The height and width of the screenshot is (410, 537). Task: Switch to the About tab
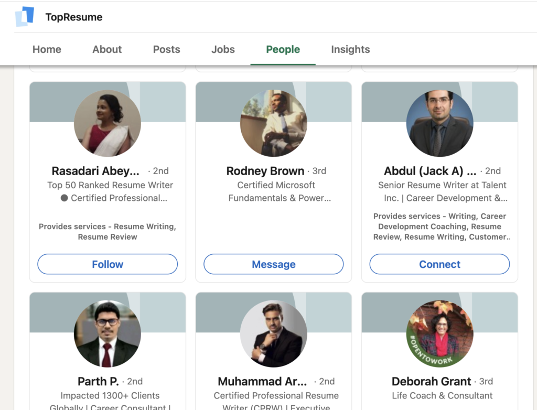[107, 49]
